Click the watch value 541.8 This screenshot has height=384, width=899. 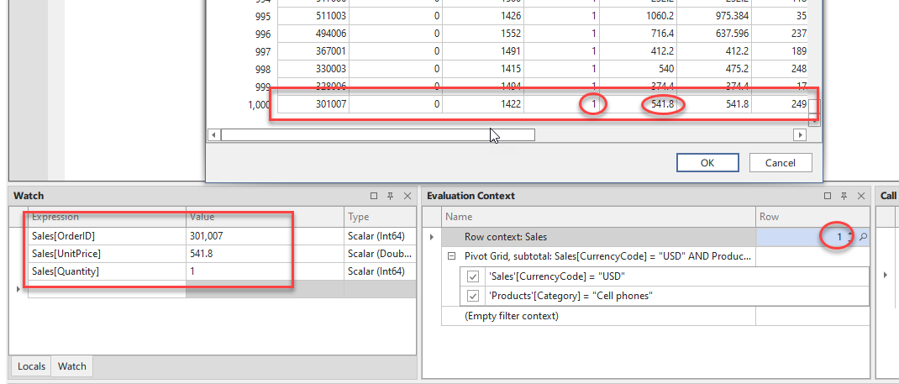[265, 253]
